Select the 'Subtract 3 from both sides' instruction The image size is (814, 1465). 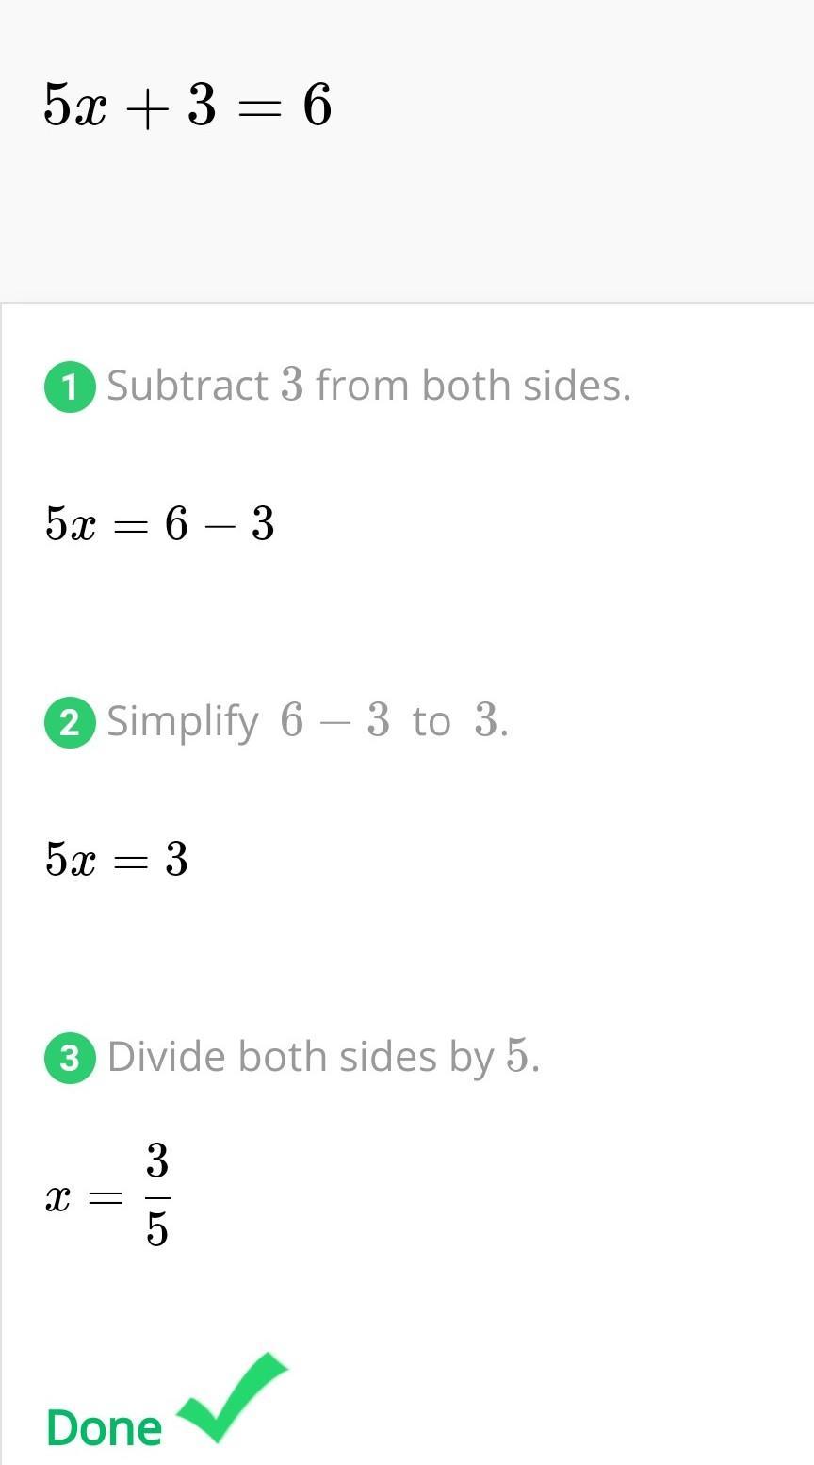pyautogui.click(x=368, y=386)
